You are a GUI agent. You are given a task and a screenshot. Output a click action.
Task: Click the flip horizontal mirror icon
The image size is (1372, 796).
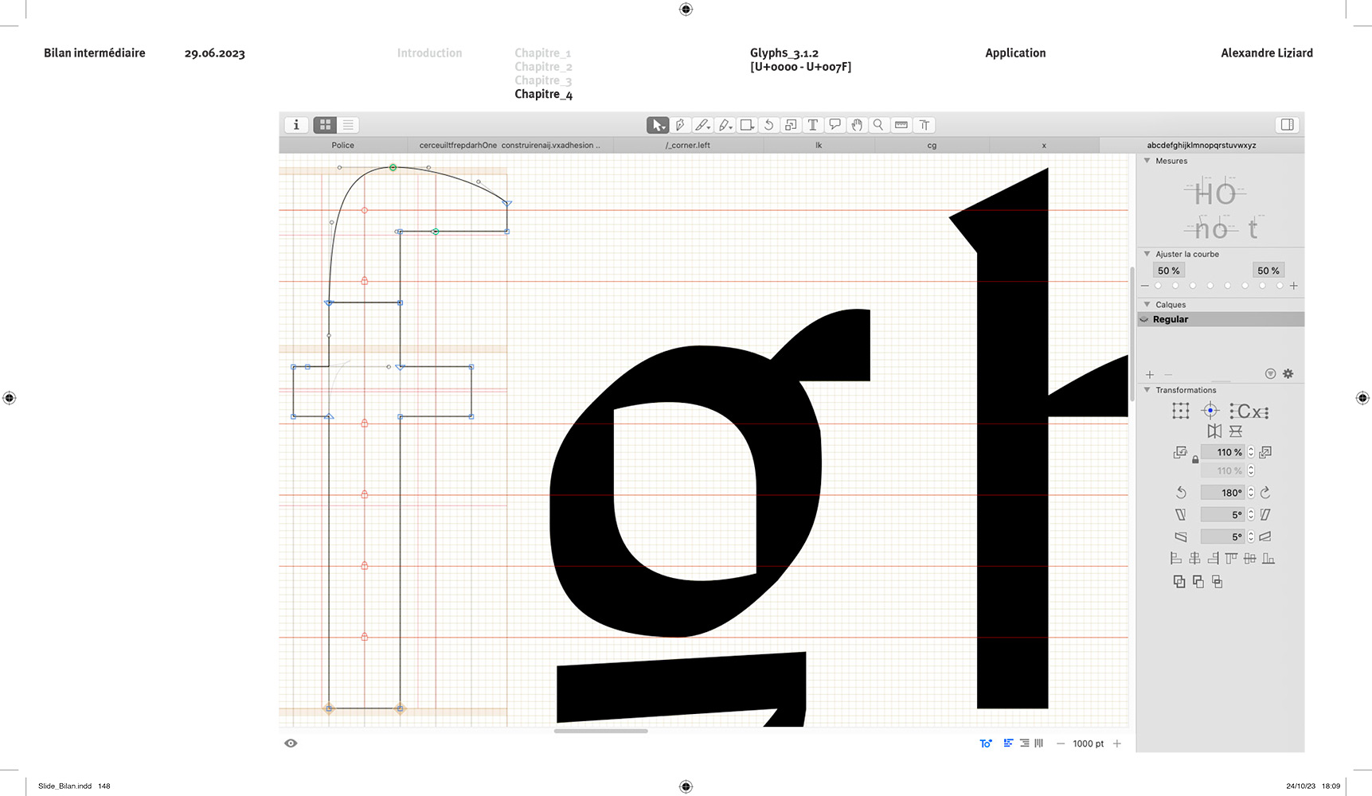pos(1214,431)
